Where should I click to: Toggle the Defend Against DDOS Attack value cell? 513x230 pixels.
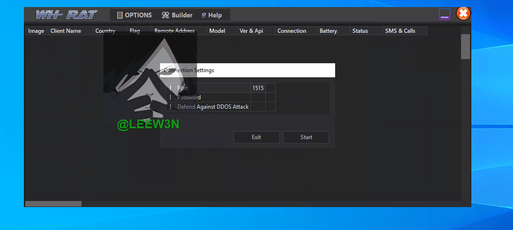pyautogui.click(x=258, y=107)
